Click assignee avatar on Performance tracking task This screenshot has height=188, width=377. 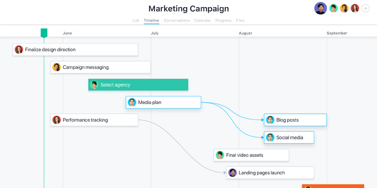pos(57,120)
